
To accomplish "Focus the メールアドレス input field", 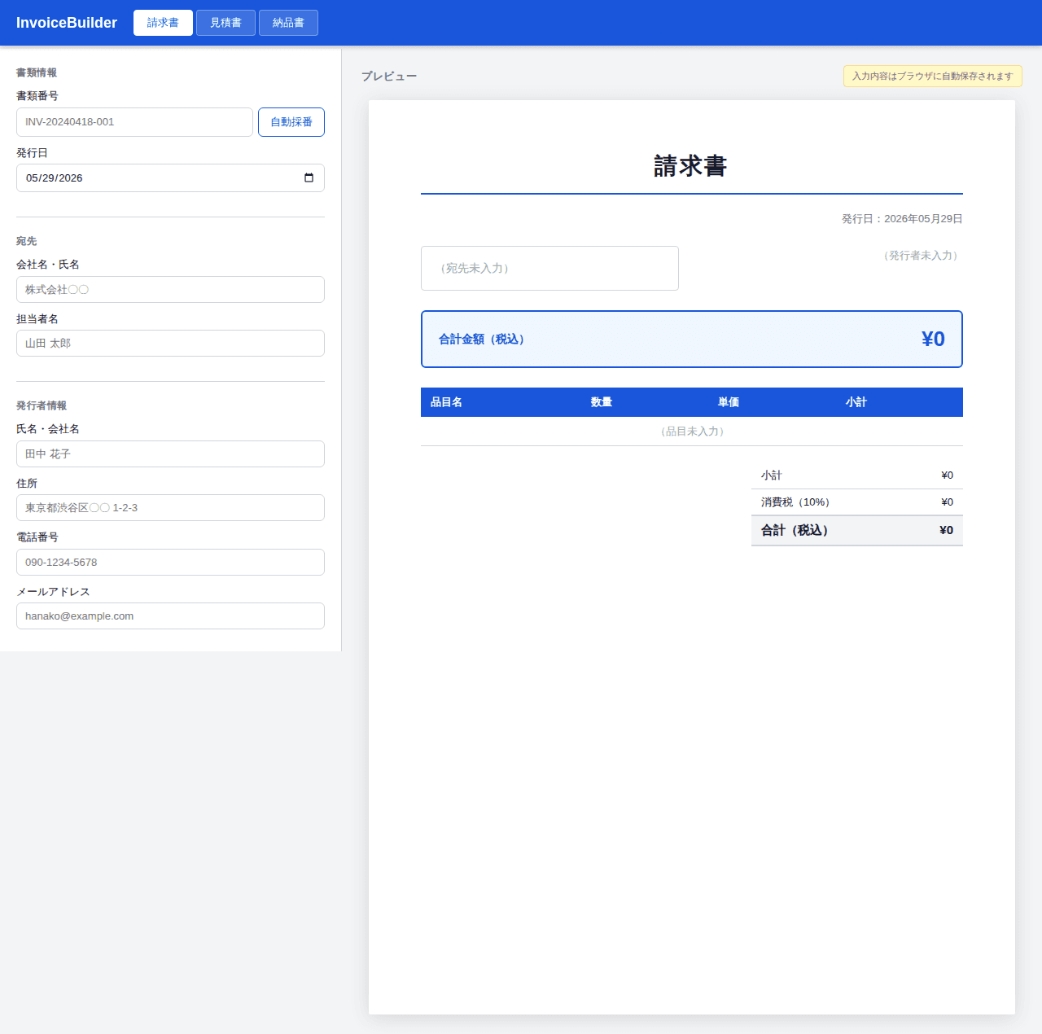I will point(170,616).
